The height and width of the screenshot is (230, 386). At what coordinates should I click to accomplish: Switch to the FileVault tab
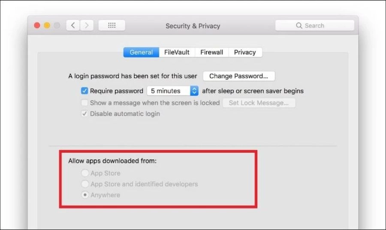(177, 52)
